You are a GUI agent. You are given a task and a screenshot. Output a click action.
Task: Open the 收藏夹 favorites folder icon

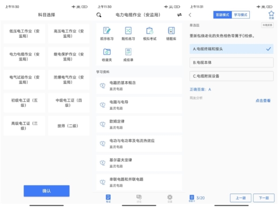(x=107, y=52)
